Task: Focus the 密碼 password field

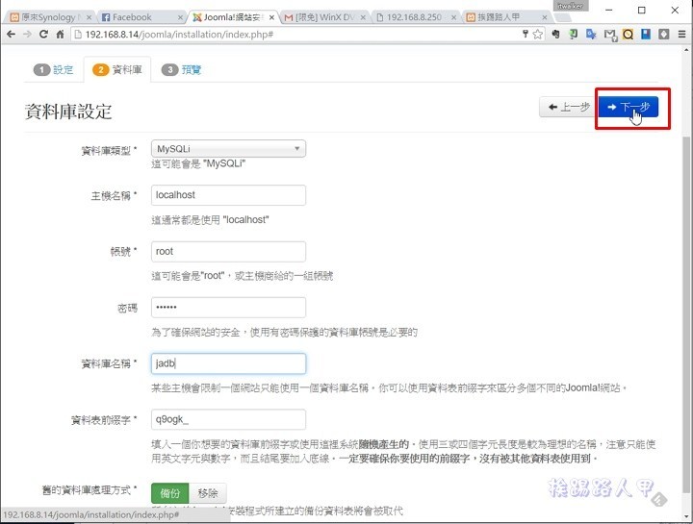Action: point(228,307)
